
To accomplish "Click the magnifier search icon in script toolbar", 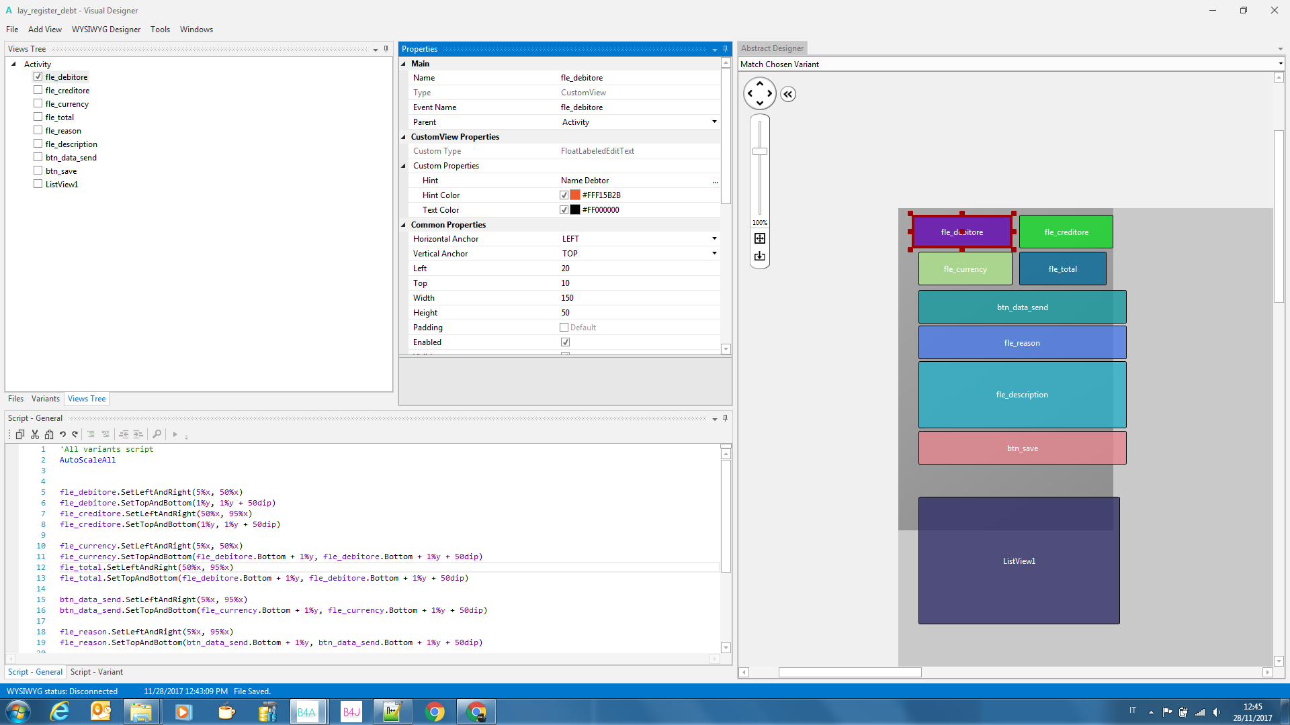I will coord(157,434).
